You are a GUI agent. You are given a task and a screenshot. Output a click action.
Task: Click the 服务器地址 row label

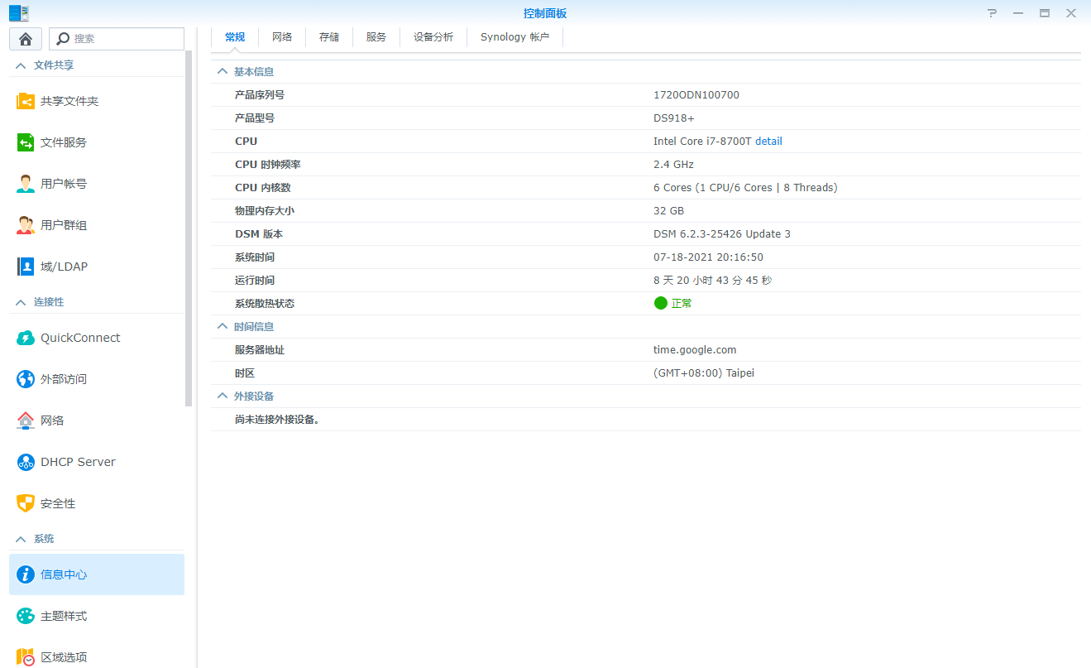(x=260, y=350)
